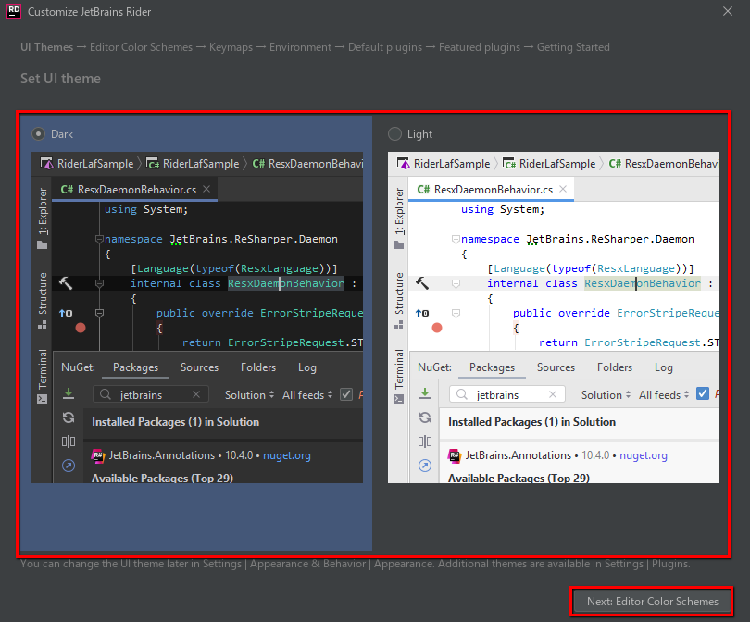The height and width of the screenshot is (622, 750).
Task: Click Getting Started step in wizard breadcrumb
Action: pos(573,47)
